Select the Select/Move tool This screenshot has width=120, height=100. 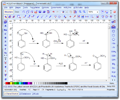[x=6, y=17]
